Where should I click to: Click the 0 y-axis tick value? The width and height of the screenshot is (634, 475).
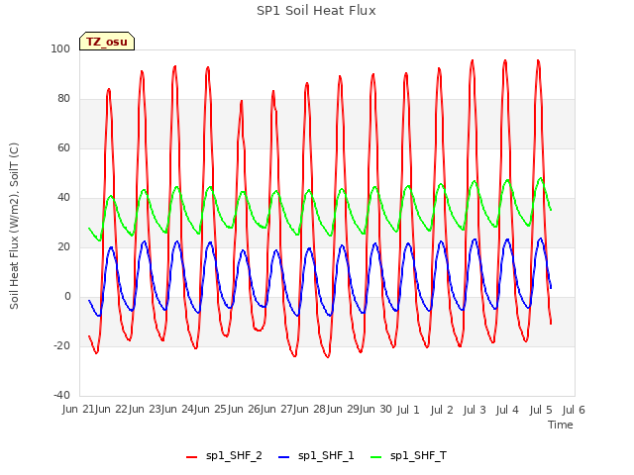(67, 297)
